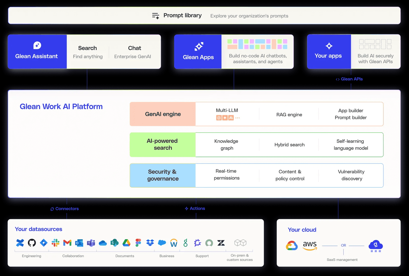Click the Greenhouse green figure-eight icon
This screenshot has height=276, width=409.
tap(186, 243)
